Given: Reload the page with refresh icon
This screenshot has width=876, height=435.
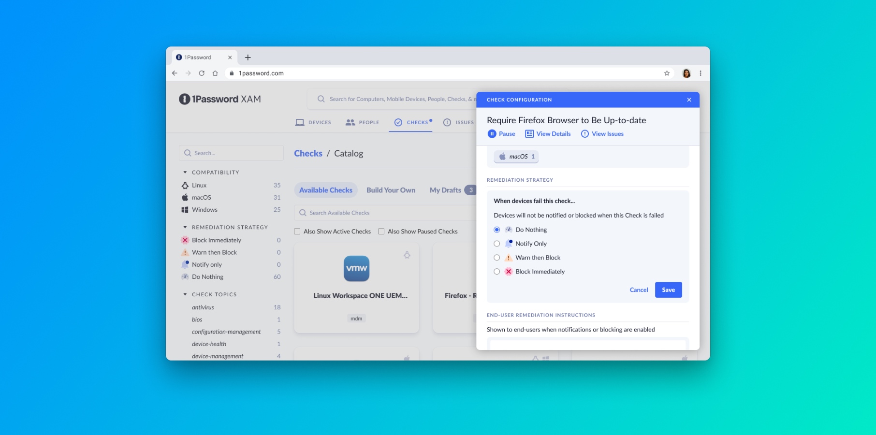Looking at the screenshot, I should pyautogui.click(x=202, y=73).
